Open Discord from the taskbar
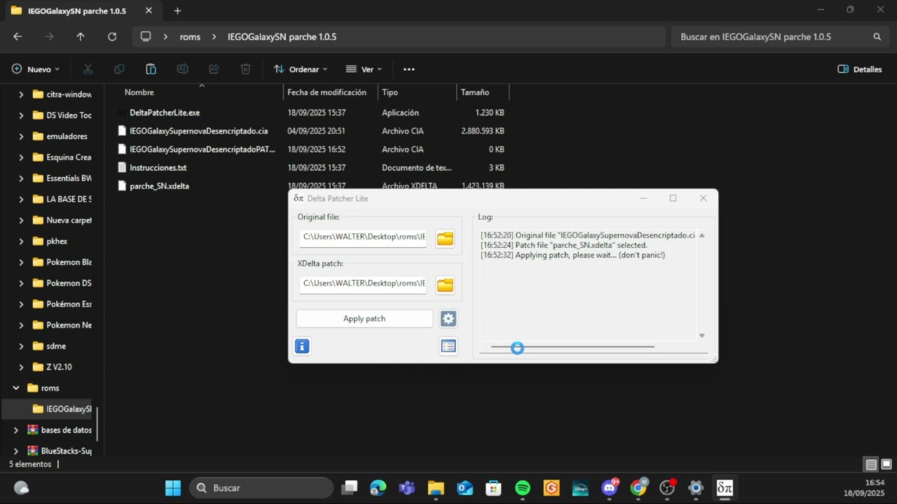Viewport: 897px width, 504px height. coord(610,488)
